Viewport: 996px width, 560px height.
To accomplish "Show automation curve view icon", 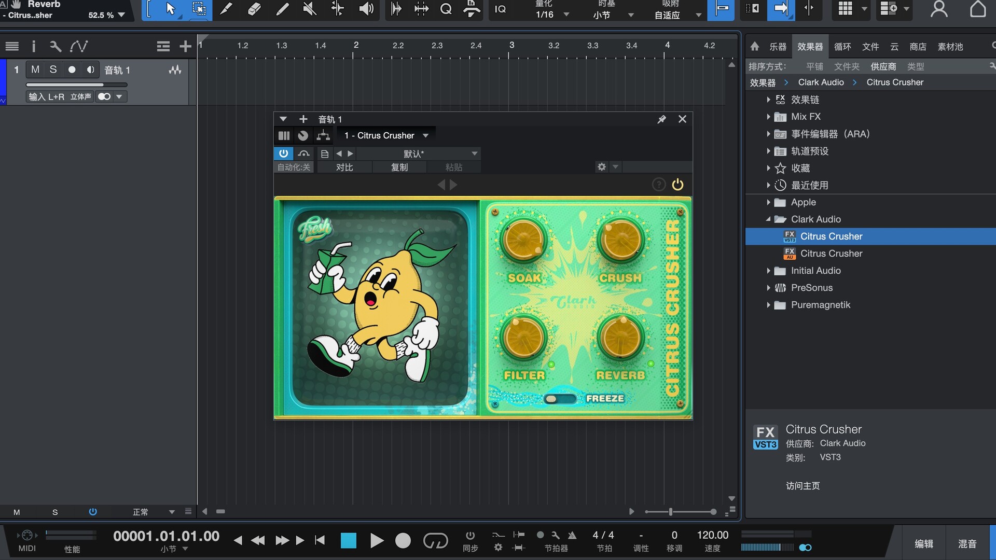I will (79, 47).
